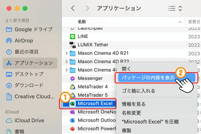This screenshot has height=134, width=201.
Task: Click the Google ドライブ folder icon in sidebar
Action: [x=9, y=29]
